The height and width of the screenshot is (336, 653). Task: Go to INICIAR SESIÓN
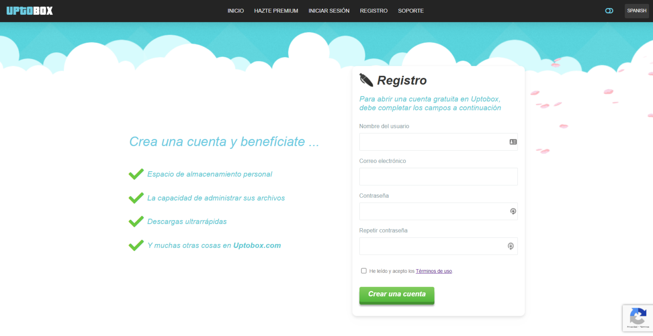(x=329, y=11)
